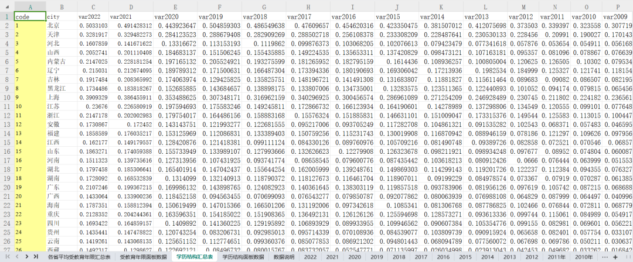Screen dimensions: 633x262
Task: Select row 1 header
Action: click(7, 16)
